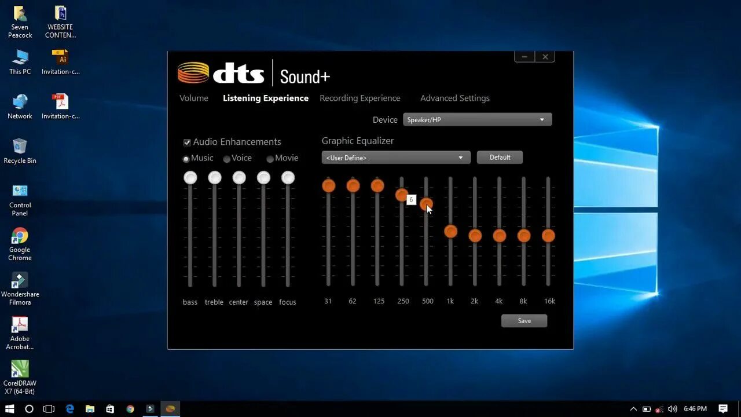Select the This PC desktop icon
This screenshot has width=741, height=417.
(x=20, y=62)
